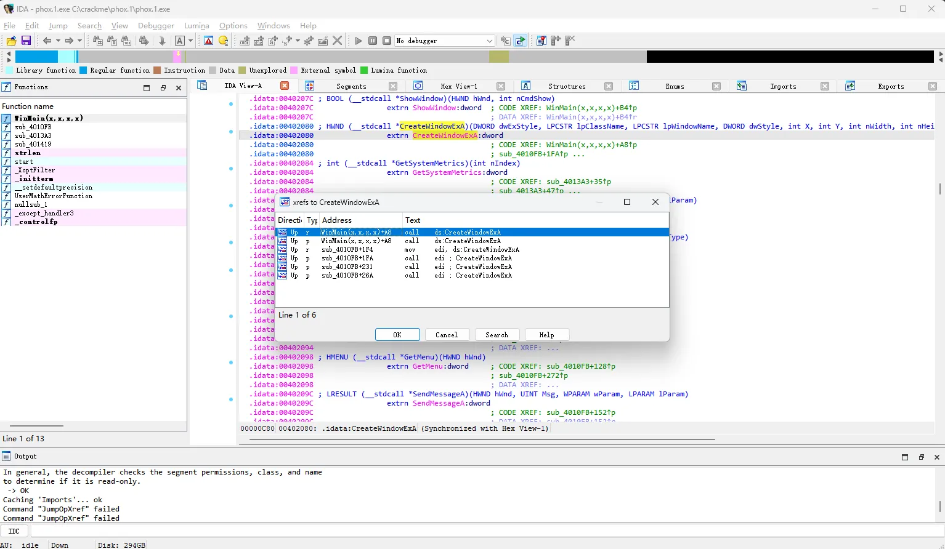Click the jump down arrow toolbar icon
Image resolution: width=945 pixels, height=549 pixels.
coord(162,41)
